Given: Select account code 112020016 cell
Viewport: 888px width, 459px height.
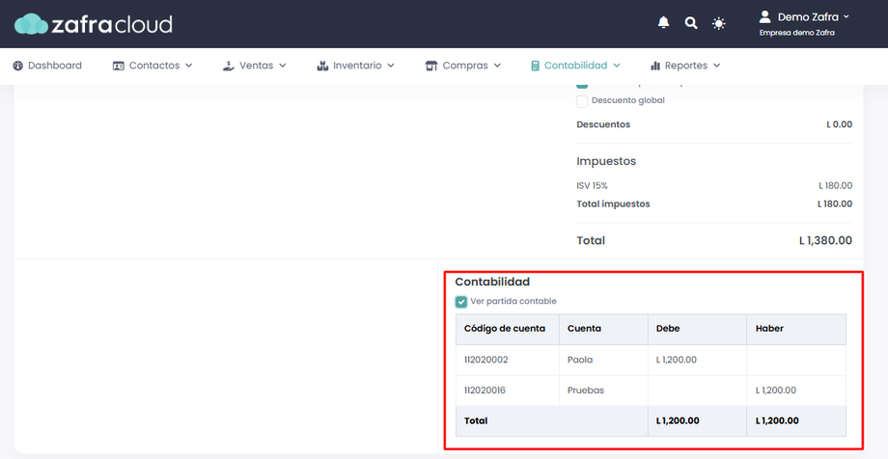Looking at the screenshot, I should [508, 391].
